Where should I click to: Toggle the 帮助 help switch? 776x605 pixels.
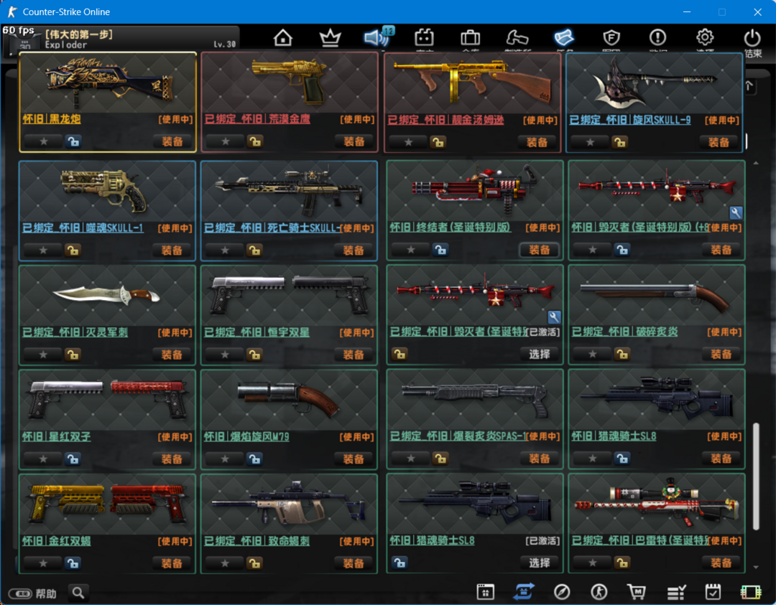(20, 593)
